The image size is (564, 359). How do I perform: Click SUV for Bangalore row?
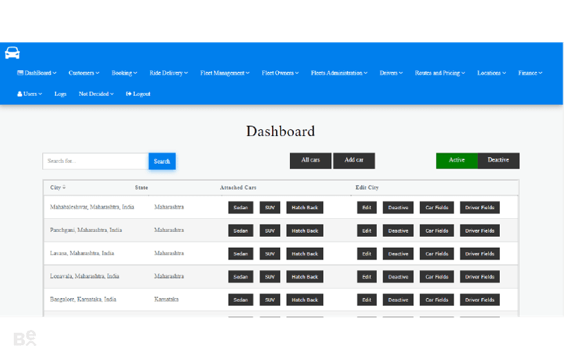click(270, 300)
